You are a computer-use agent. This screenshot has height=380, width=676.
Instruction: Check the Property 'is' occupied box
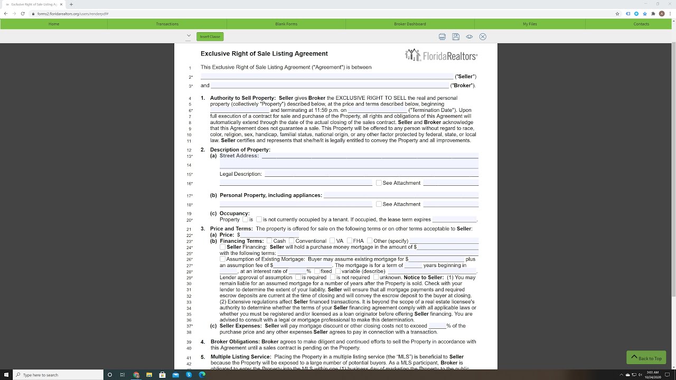245,219
